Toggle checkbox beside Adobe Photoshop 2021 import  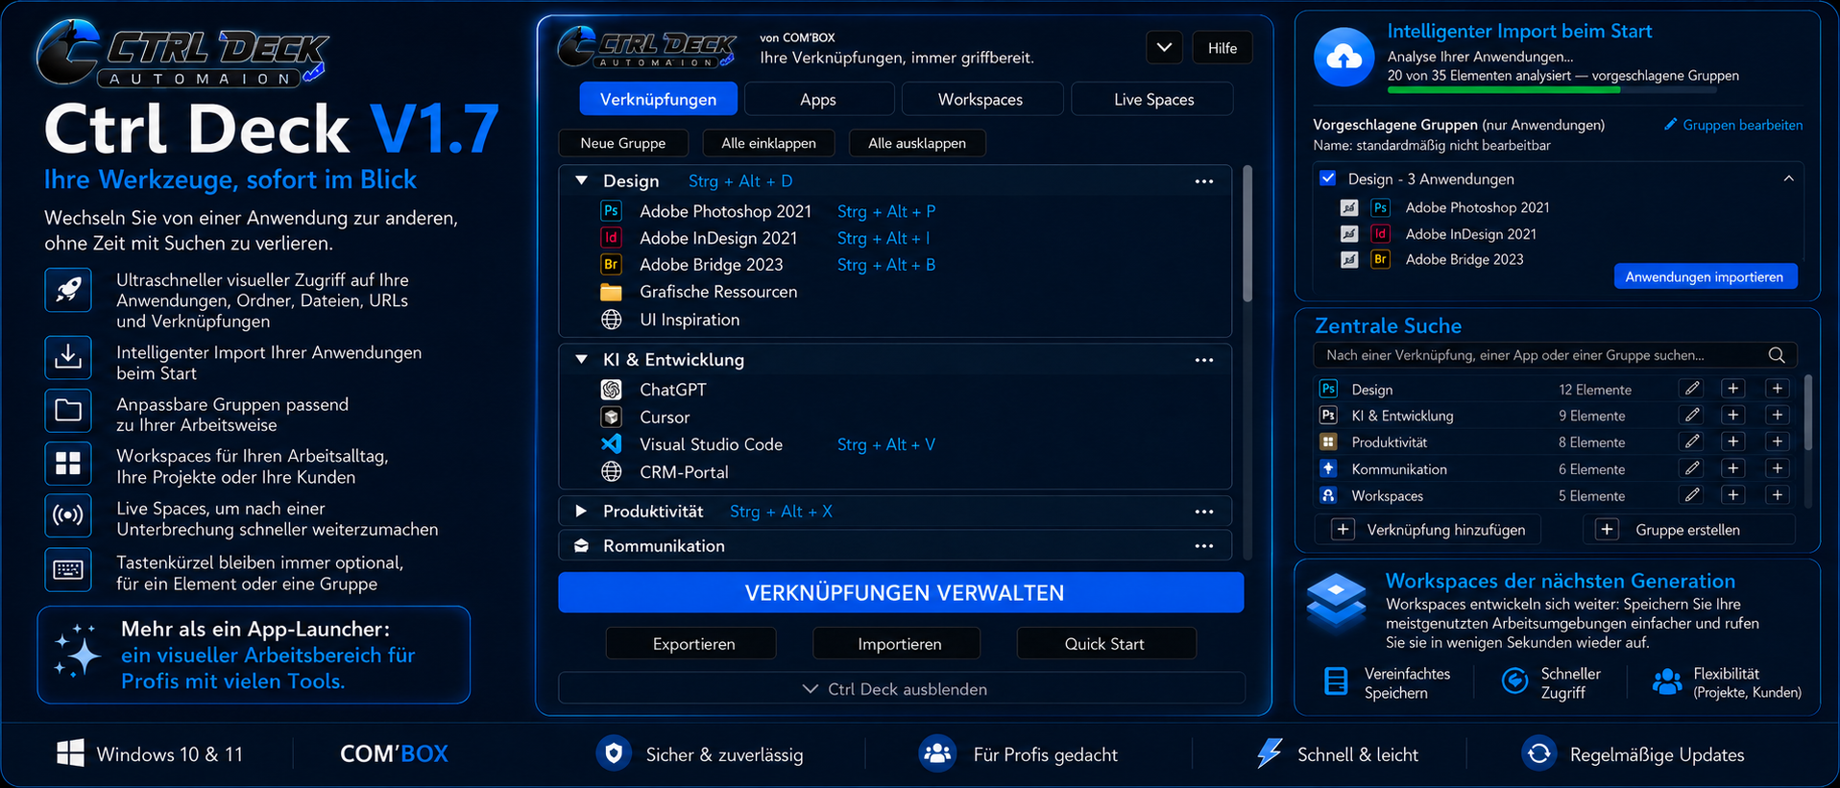click(1349, 207)
